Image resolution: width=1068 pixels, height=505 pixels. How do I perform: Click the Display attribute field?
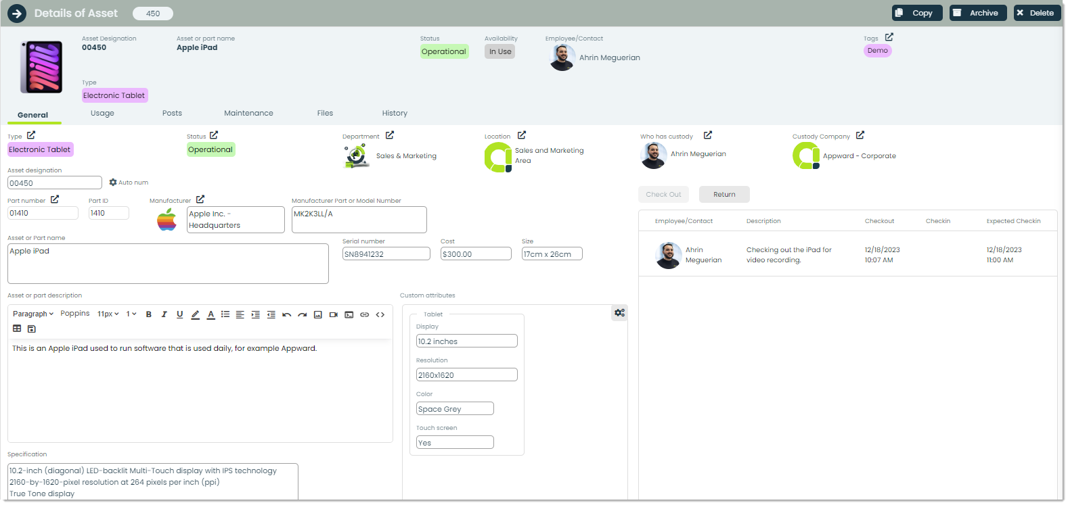click(x=467, y=341)
